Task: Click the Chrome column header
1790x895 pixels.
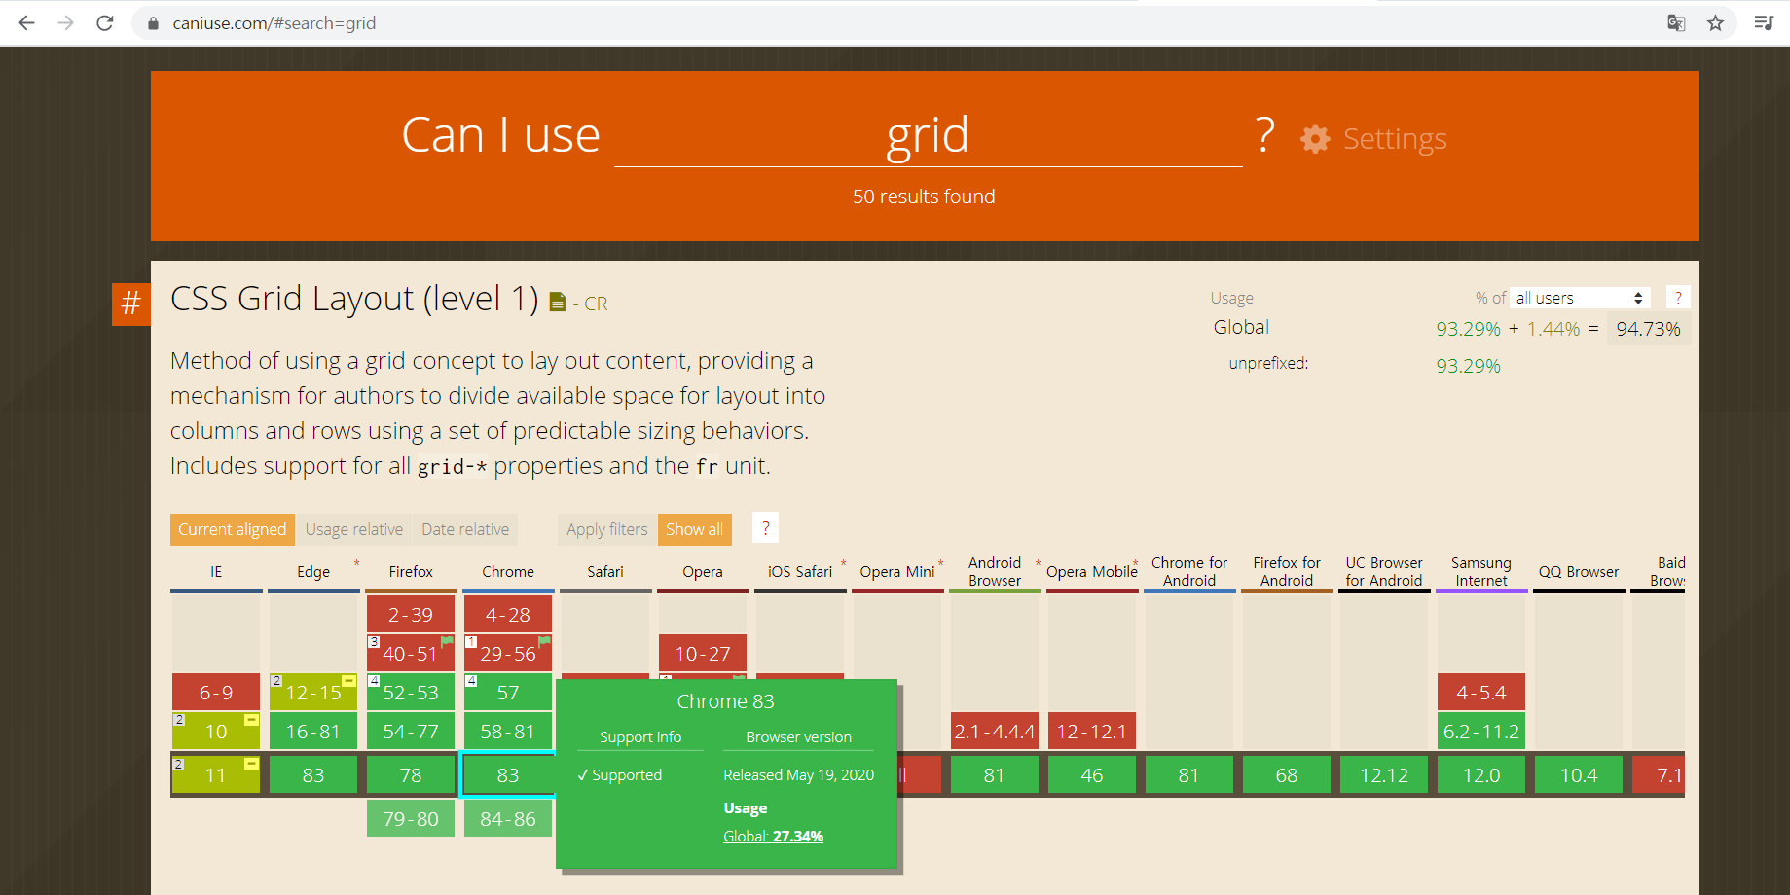Action: (508, 572)
